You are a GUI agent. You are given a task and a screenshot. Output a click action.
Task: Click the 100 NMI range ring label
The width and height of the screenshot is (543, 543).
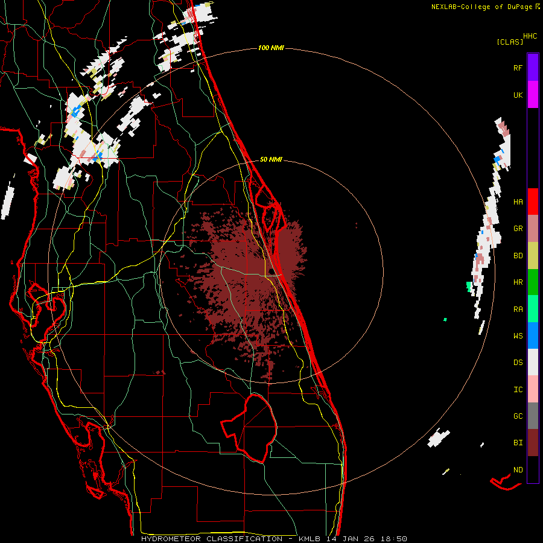pyautogui.click(x=271, y=48)
